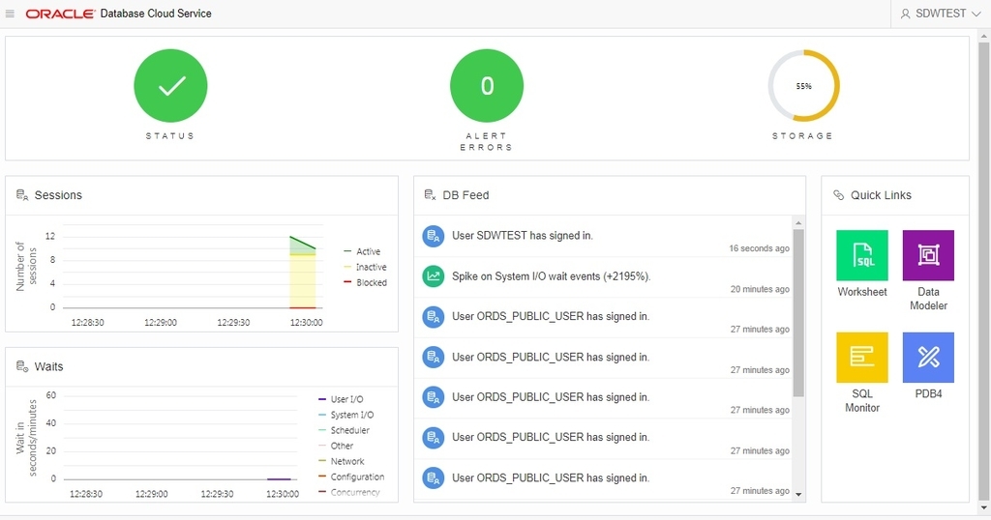Open the hamburger navigation menu

point(10,14)
